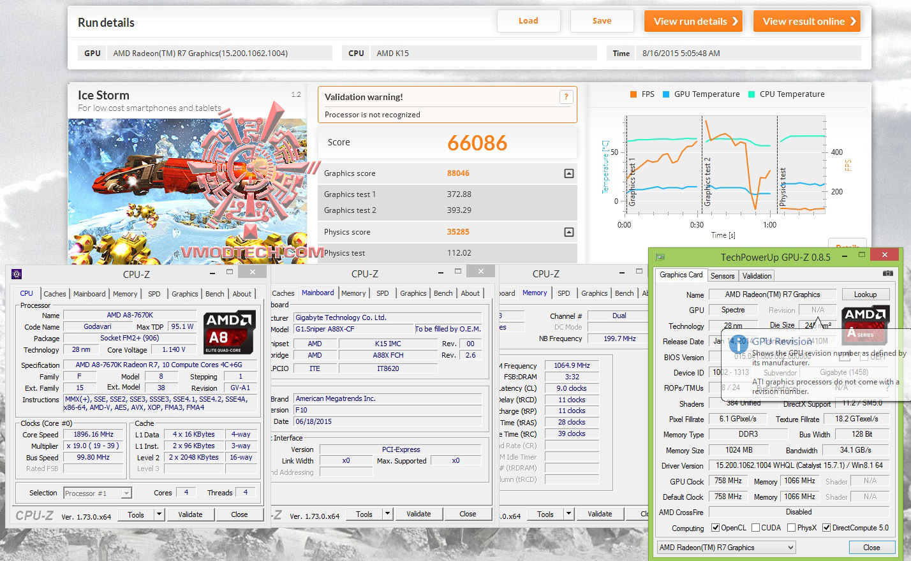Click the teal CPU Temperature legend swatch
911x561 pixels.
752,94
